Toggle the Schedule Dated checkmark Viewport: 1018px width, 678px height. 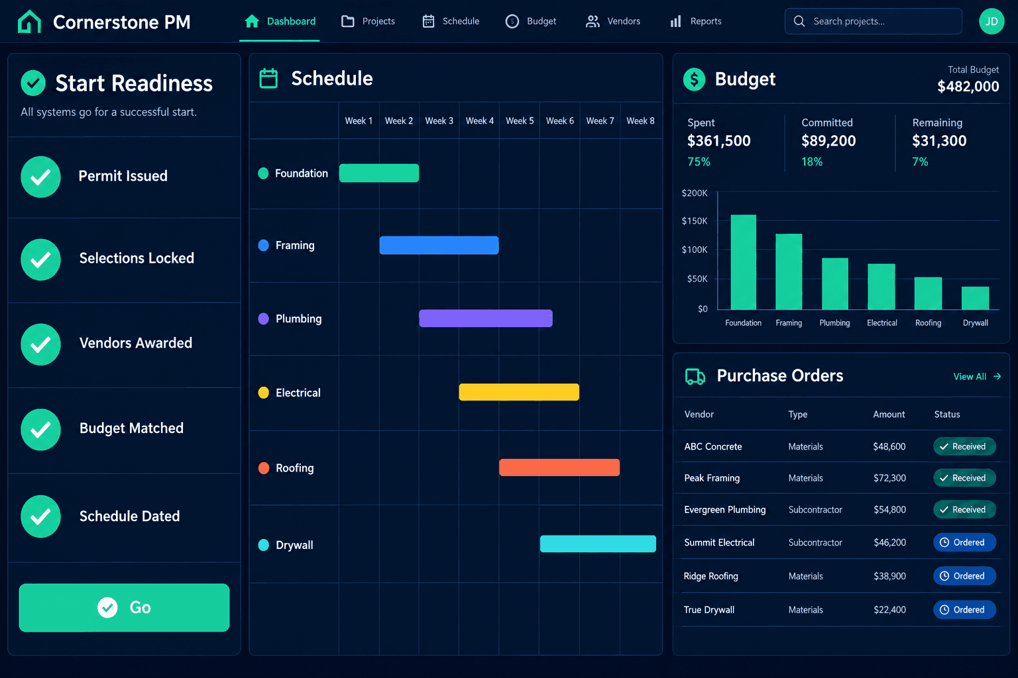pos(40,516)
